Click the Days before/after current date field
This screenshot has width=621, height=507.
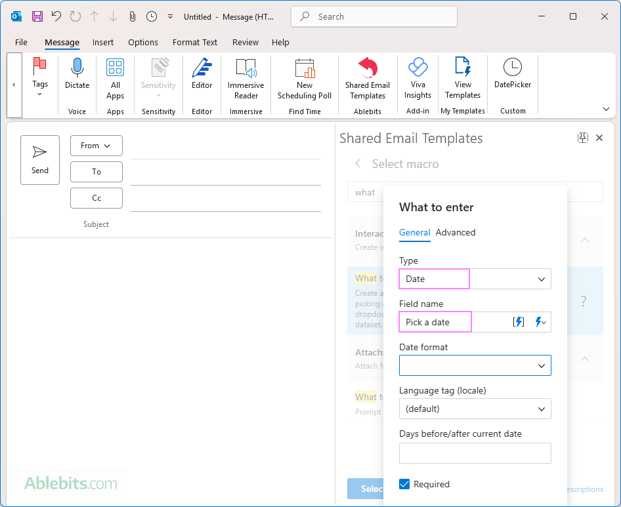(475, 453)
